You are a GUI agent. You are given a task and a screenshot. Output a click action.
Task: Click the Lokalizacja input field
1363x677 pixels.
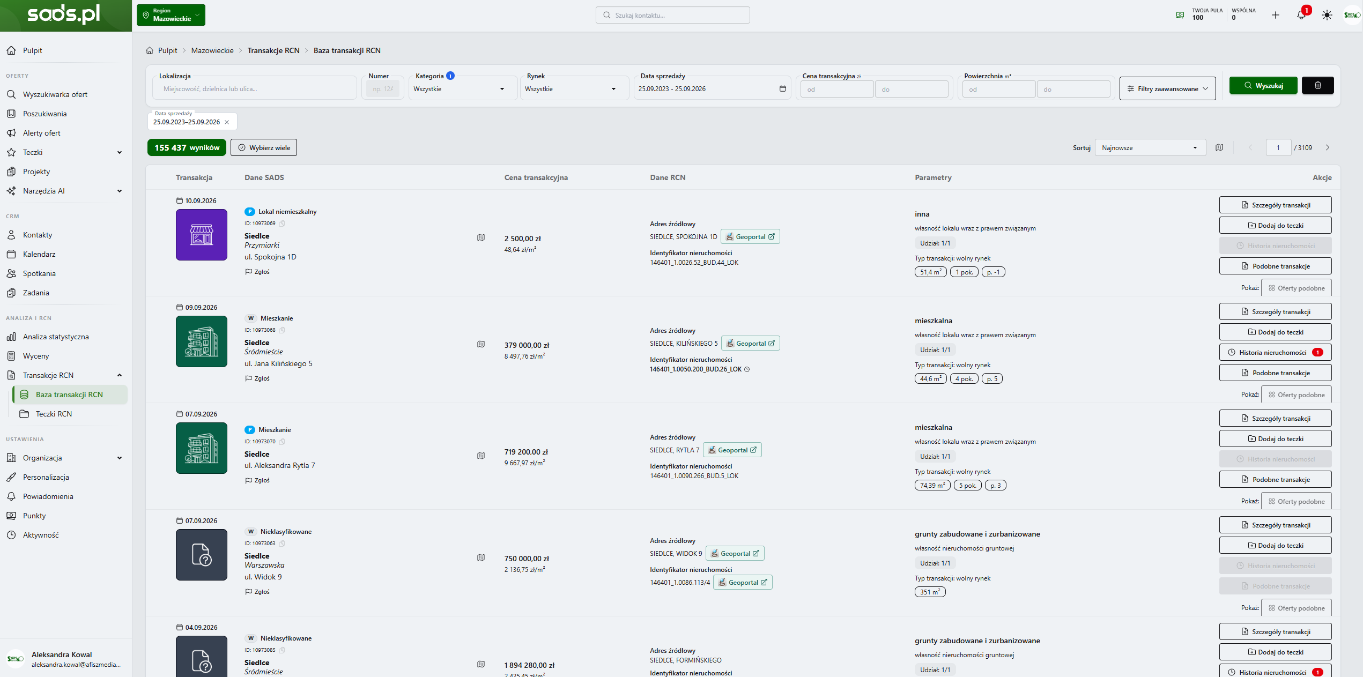(x=255, y=89)
